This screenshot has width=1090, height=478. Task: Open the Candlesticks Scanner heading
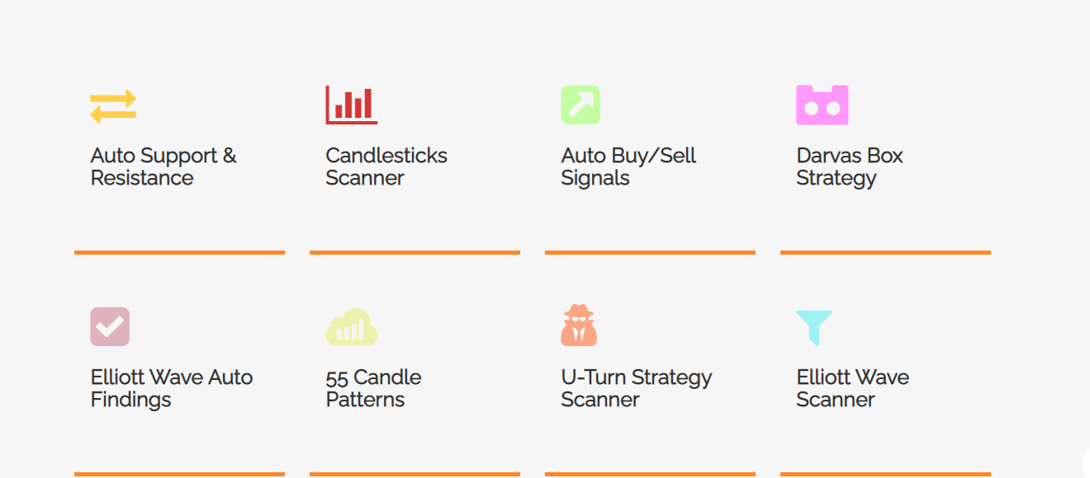click(386, 166)
